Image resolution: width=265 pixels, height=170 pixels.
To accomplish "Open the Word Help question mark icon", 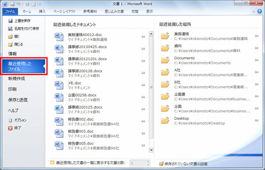I will pyautogui.click(x=260, y=11).
